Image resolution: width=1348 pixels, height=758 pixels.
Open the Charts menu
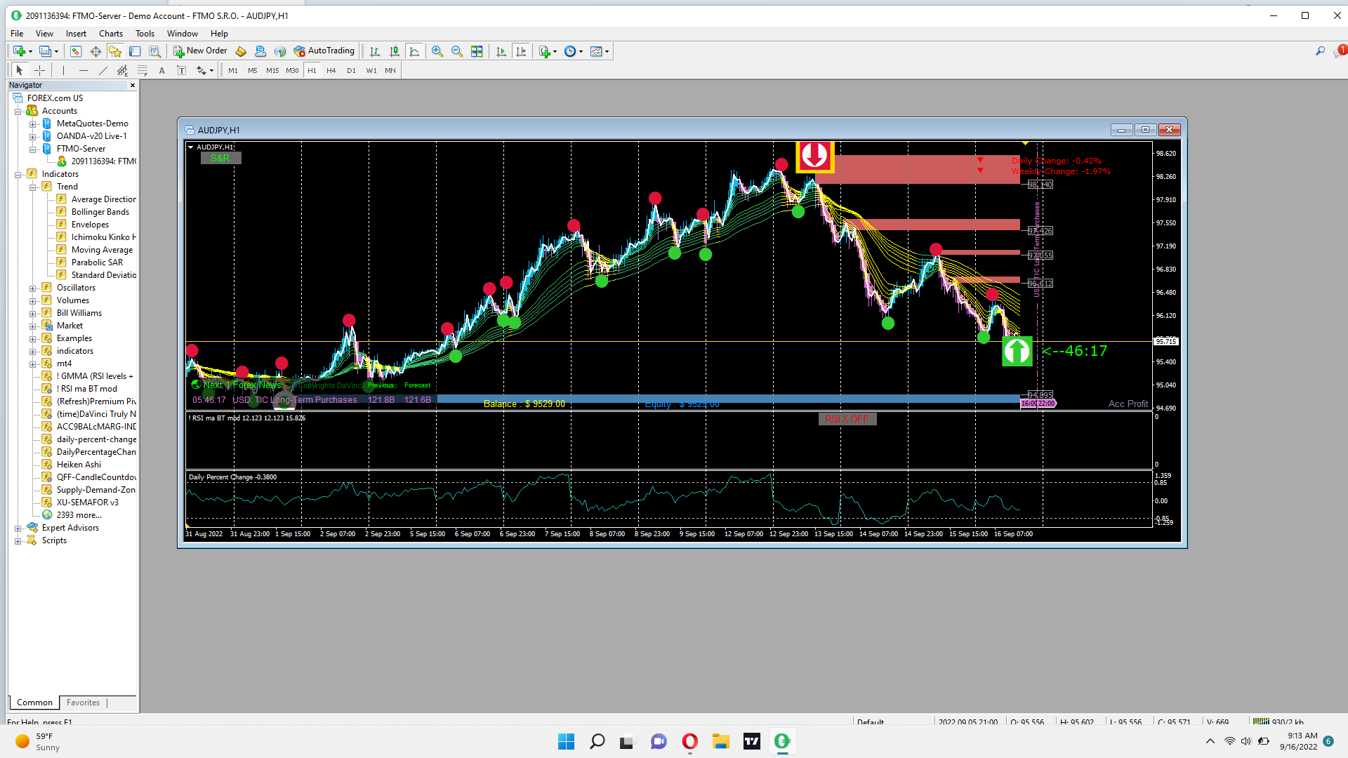[x=110, y=34]
